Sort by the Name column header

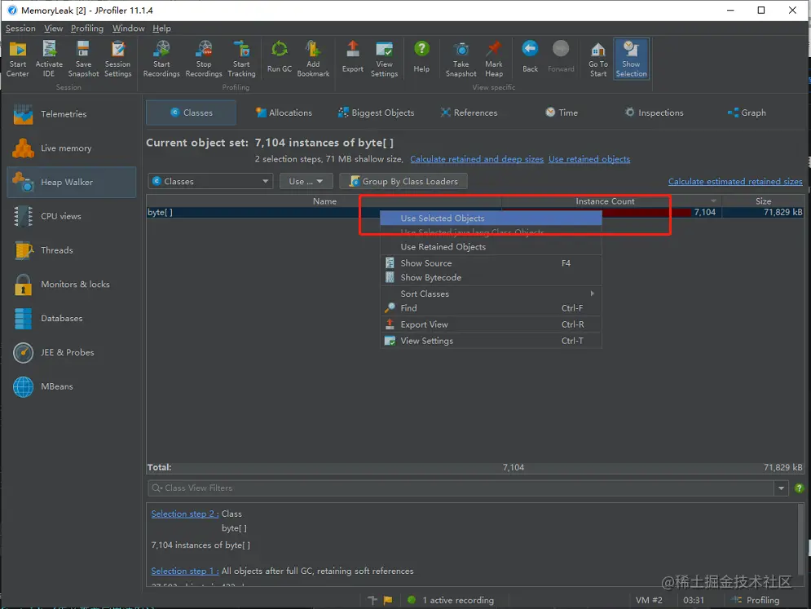324,201
